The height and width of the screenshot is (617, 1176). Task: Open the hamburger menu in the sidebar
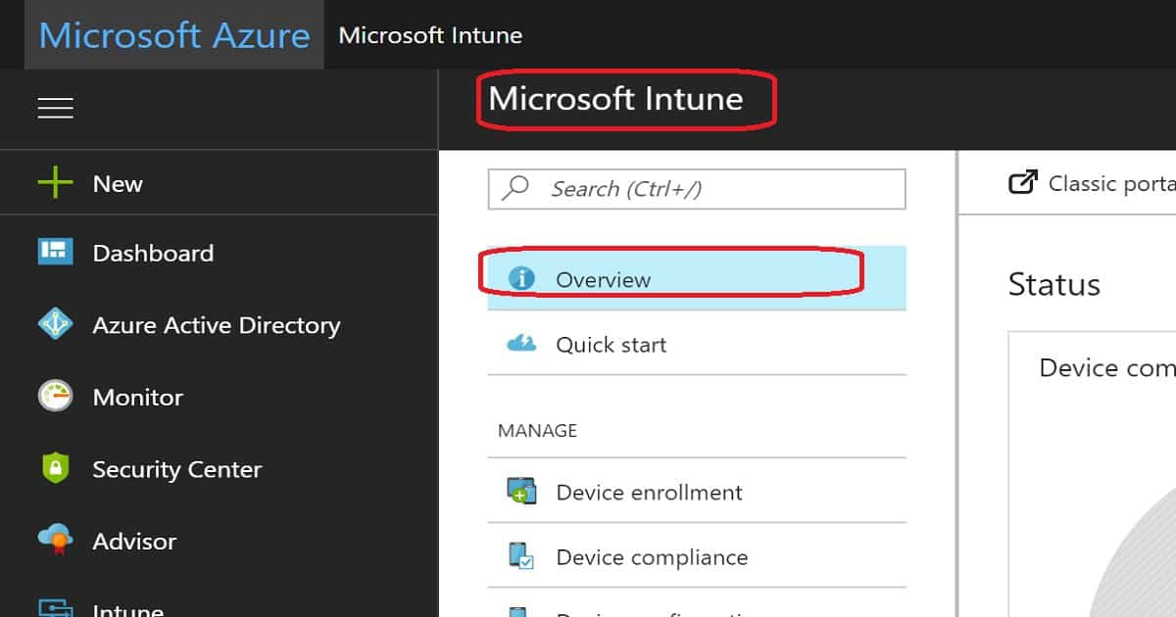pos(55,108)
